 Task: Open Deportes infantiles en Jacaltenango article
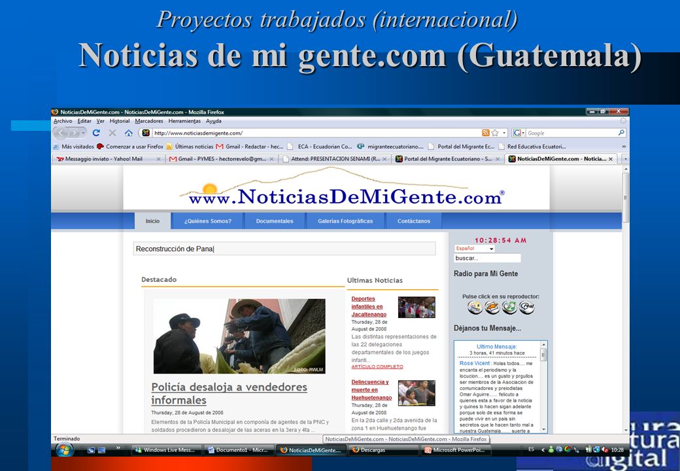[369, 307]
